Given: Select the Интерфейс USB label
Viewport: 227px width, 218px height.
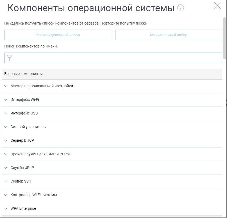Looking at the screenshot, I should [x=24, y=113].
